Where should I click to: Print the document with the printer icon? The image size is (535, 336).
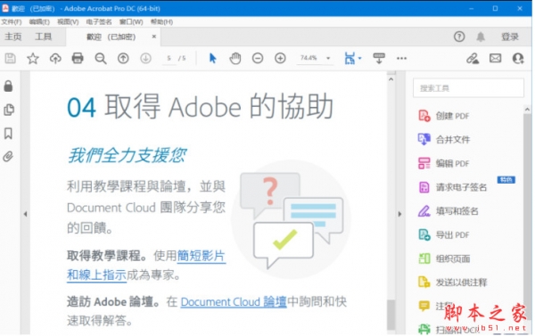coord(78,58)
